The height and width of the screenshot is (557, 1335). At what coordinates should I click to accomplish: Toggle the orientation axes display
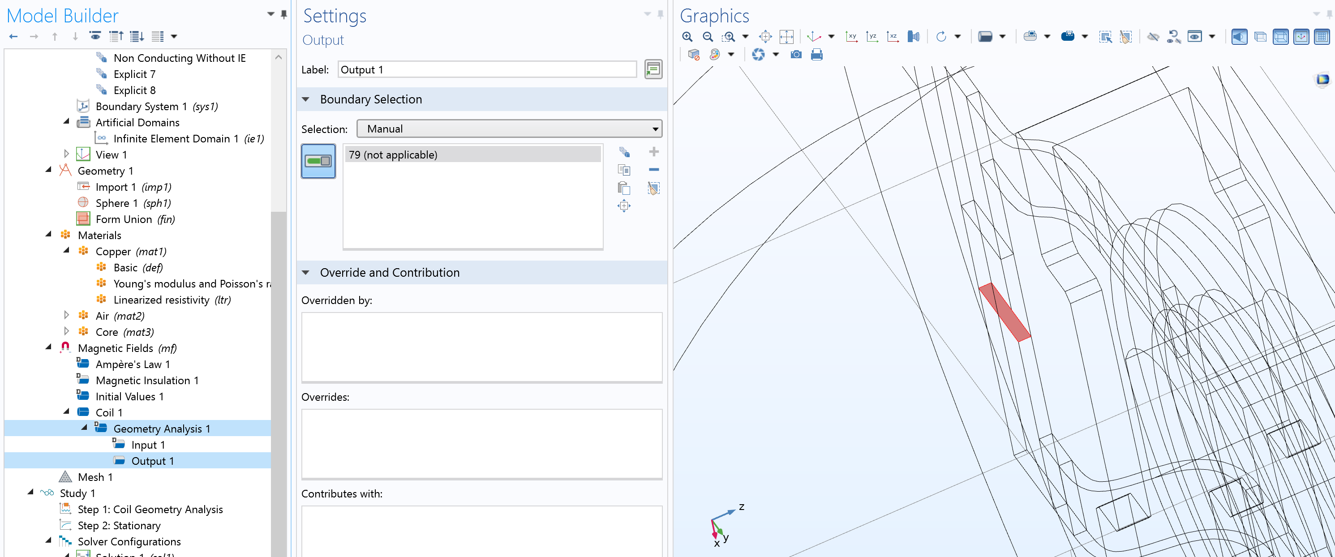coord(1301,36)
